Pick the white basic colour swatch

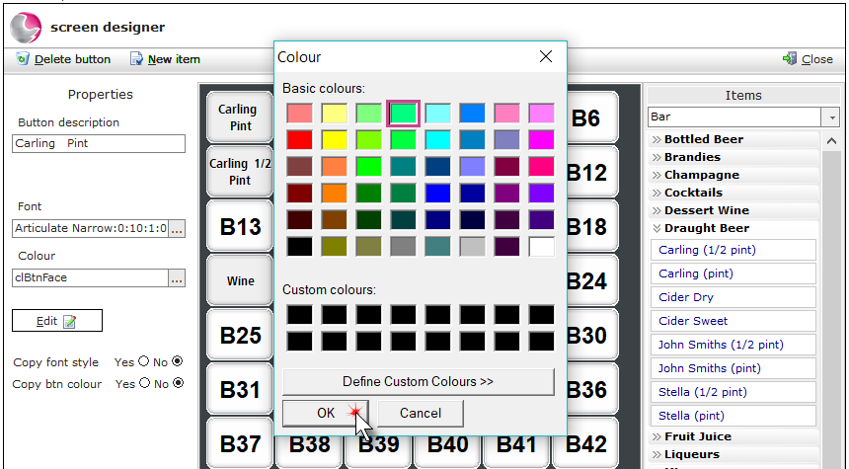541,247
